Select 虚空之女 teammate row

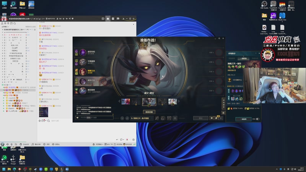(x=92, y=81)
